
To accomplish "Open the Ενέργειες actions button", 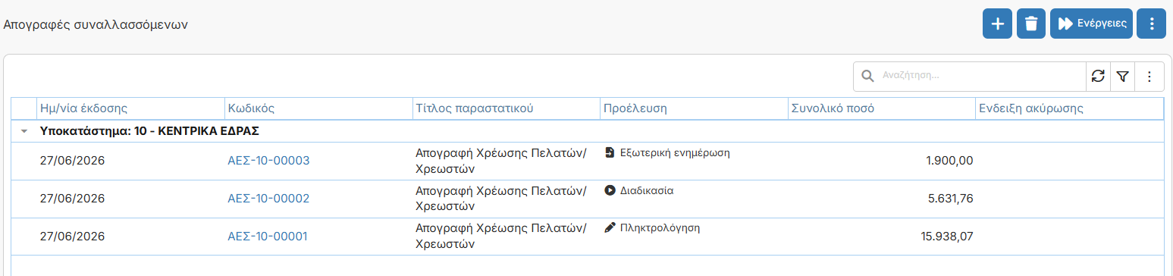I will [x=1092, y=24].
